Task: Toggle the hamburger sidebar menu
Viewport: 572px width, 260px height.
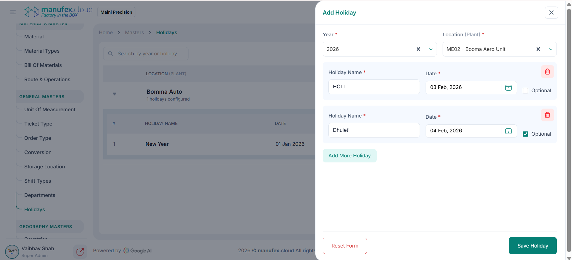Action: click(x=13, y=12)
